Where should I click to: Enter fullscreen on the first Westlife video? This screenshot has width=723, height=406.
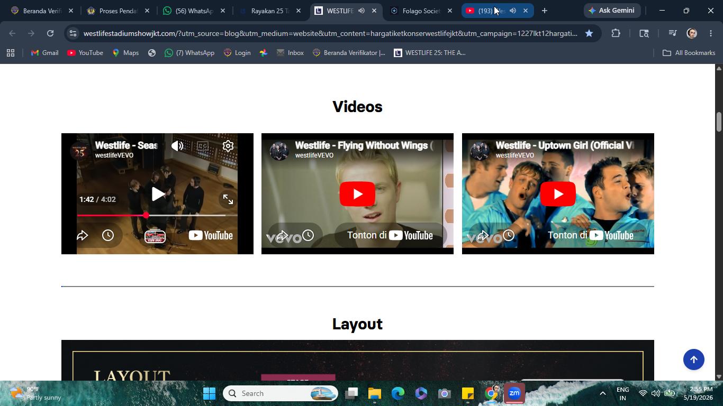coord(228,199)
